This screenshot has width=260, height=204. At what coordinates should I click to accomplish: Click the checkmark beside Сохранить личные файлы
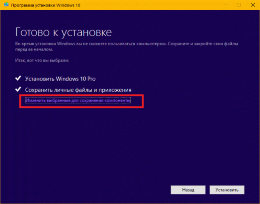[x=18, y=89]
